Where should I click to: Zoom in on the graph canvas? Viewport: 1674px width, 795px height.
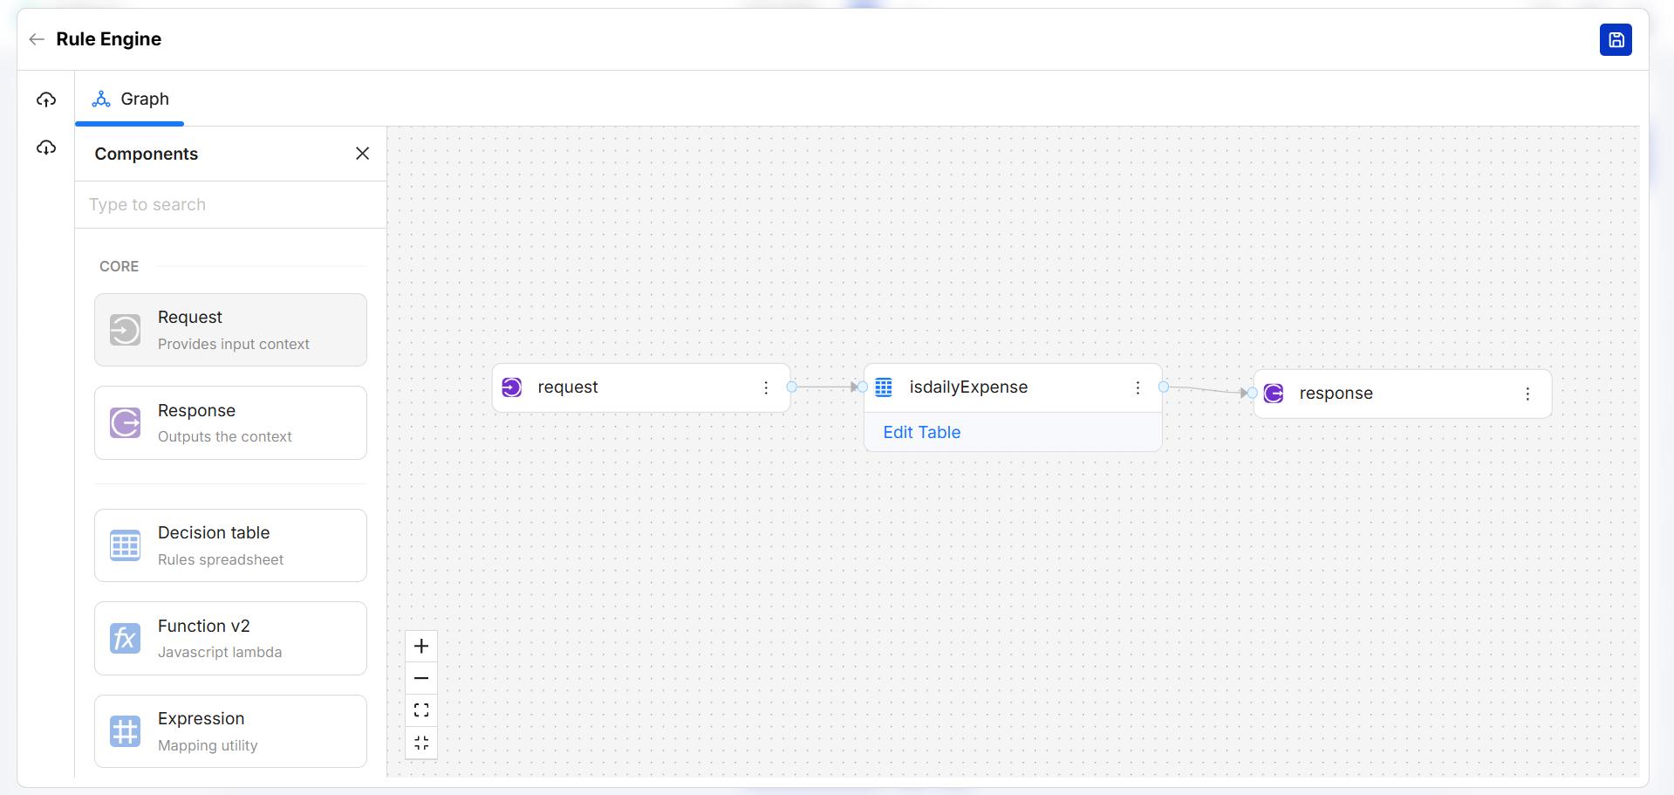(421, 647)
